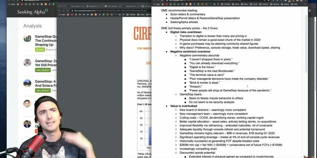This screenshot has width=317, height=158.
Task: Click the 'SeekingAlpha articles' bullet
Action: (184, 22)
